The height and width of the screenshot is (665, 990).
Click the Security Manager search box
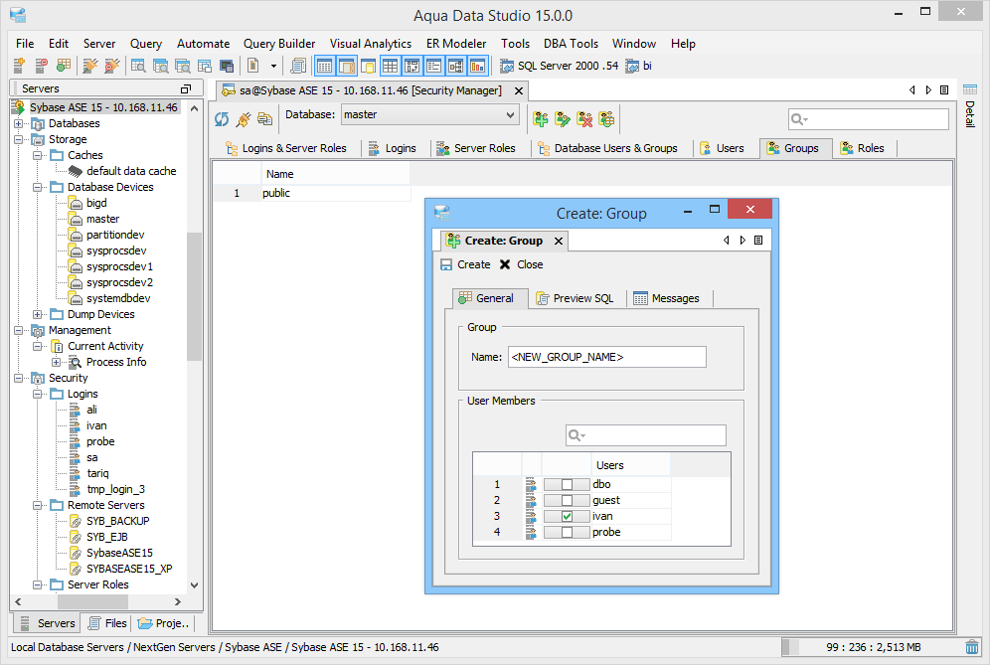tap(868, 118)
